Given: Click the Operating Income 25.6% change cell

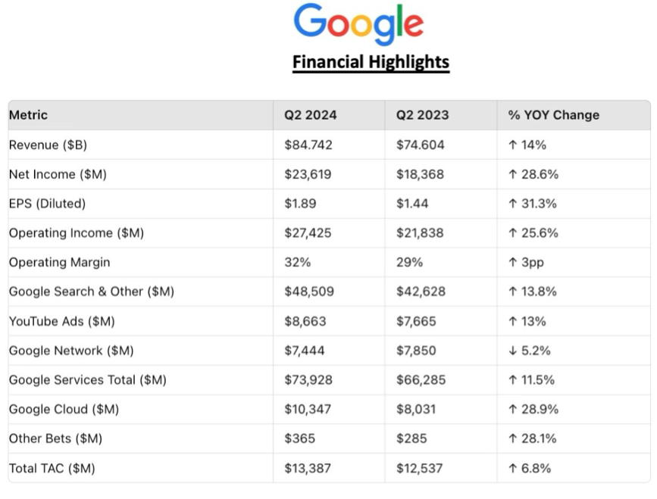Looking at the screenshot, I should (533, 233).
